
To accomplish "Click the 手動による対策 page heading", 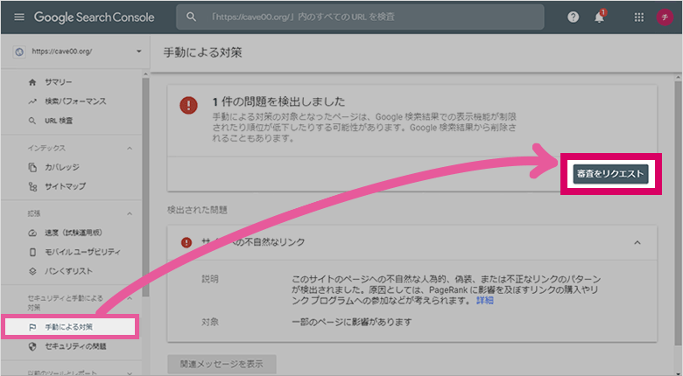I will (202, 52).
